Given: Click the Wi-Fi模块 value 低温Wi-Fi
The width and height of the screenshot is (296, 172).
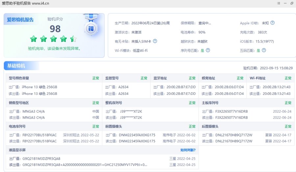Looking at the screenshot, I should (x=140, y=50).
